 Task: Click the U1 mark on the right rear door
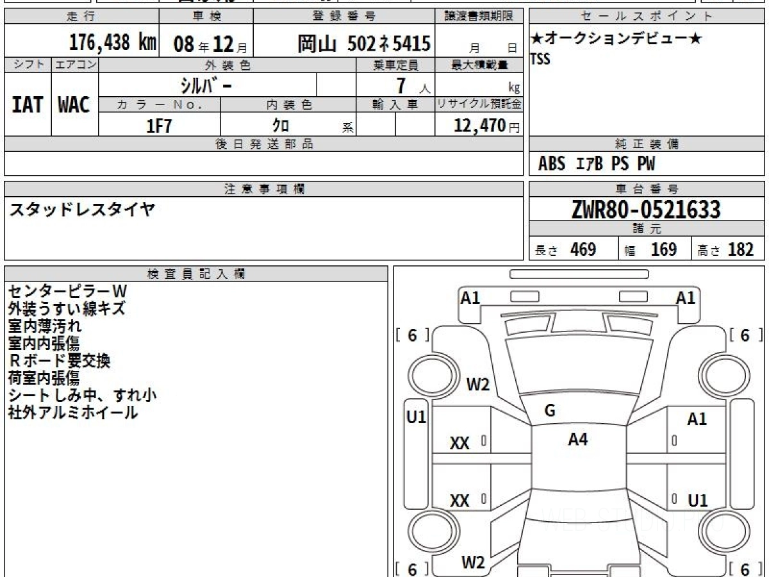pyautogui.click(x=697, y=501)
